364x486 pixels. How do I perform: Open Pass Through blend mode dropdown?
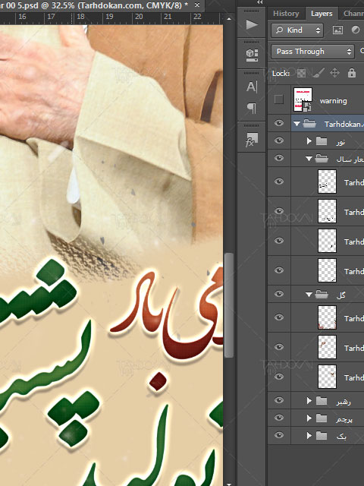(x=312, y=52)
